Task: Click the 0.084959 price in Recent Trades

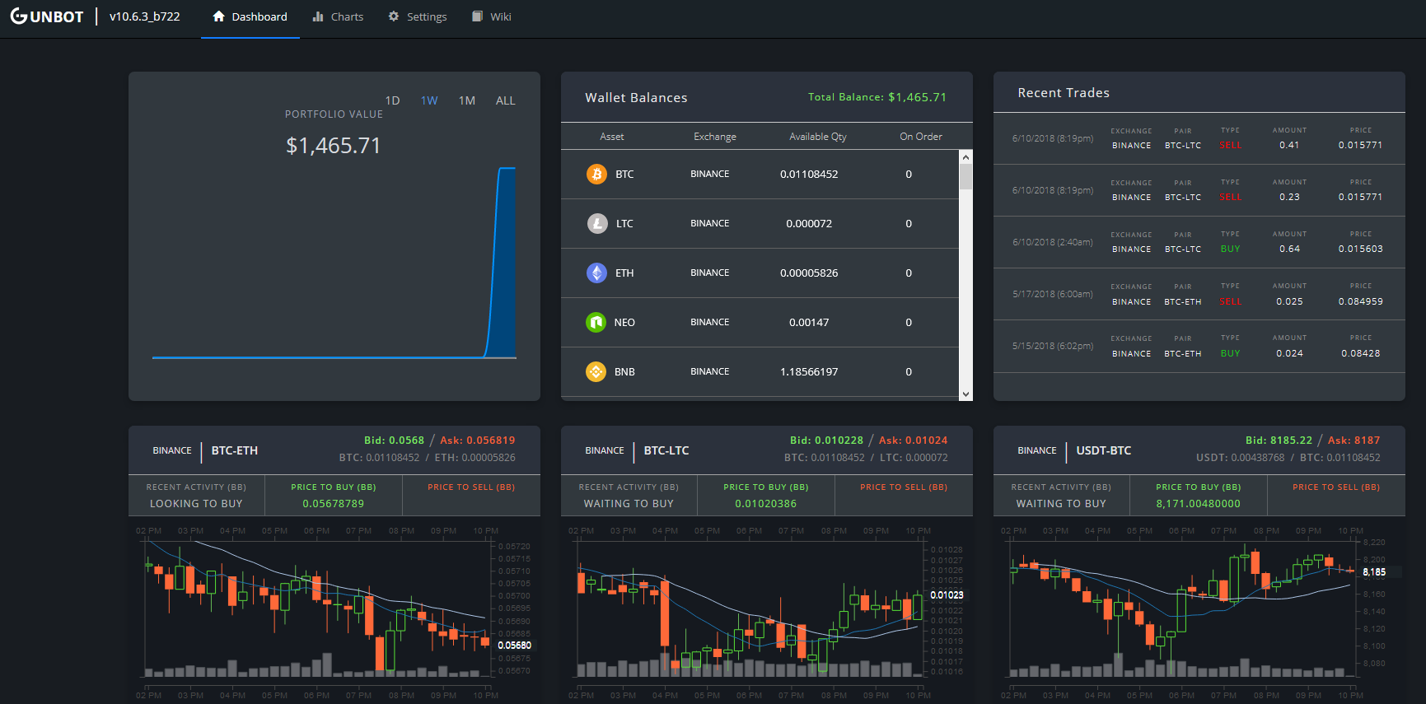Action: coord(1361,301)
